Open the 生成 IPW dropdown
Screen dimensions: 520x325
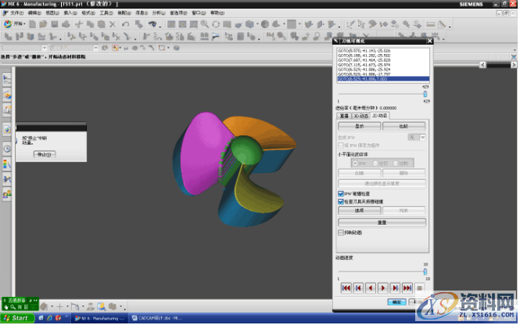pyautogui.click(x=422, y=136)
